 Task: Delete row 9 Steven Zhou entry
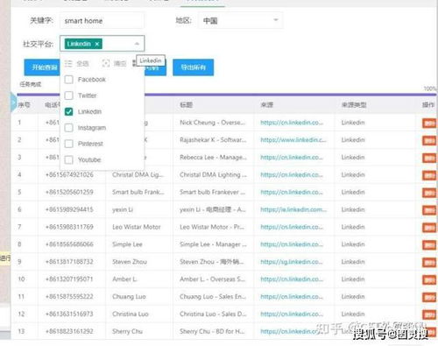click(x=429, y=262)
